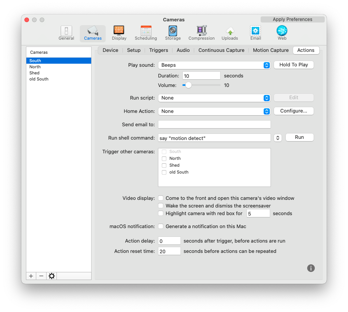The image size is (348, 312).
Task: Open the Display preferences pane
Action: coord(119,33)
